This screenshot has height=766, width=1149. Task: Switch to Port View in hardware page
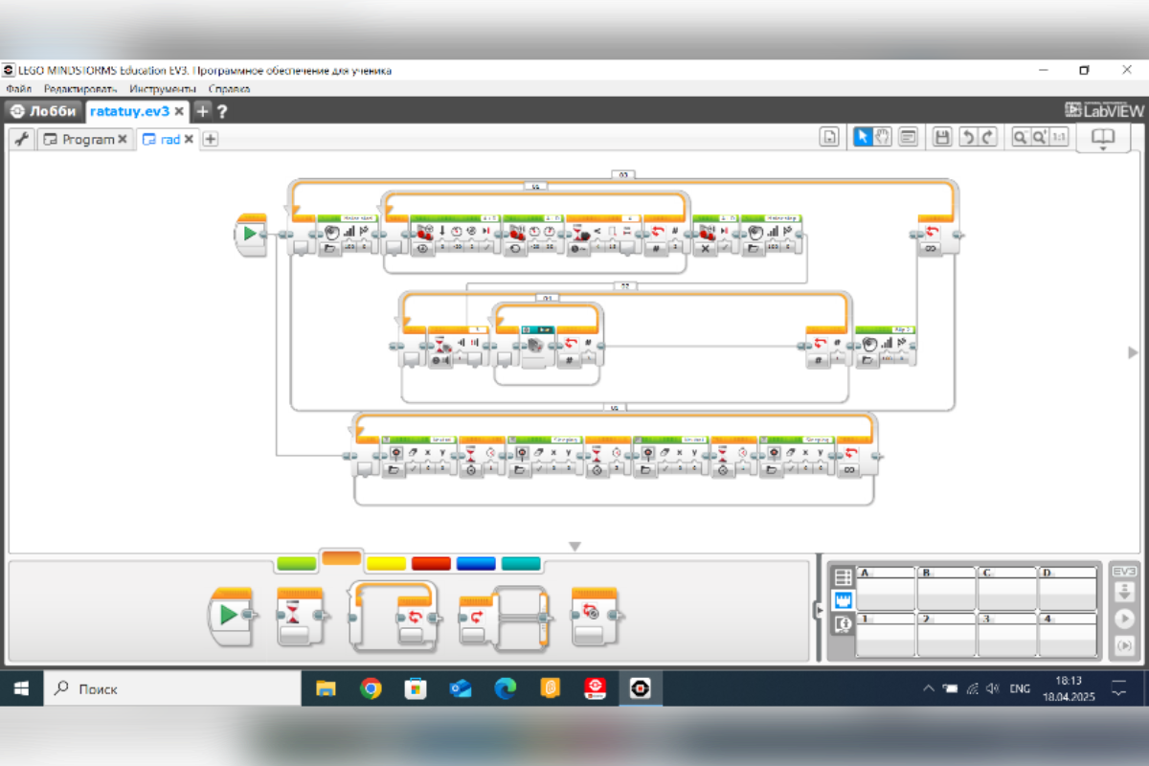click(844, 601)
